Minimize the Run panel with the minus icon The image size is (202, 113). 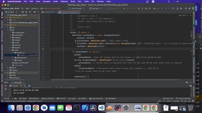(x=190, y=82)
